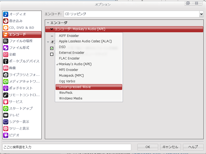Focus the search options text field
206x154 pixels.
click(x=67, y=147)
